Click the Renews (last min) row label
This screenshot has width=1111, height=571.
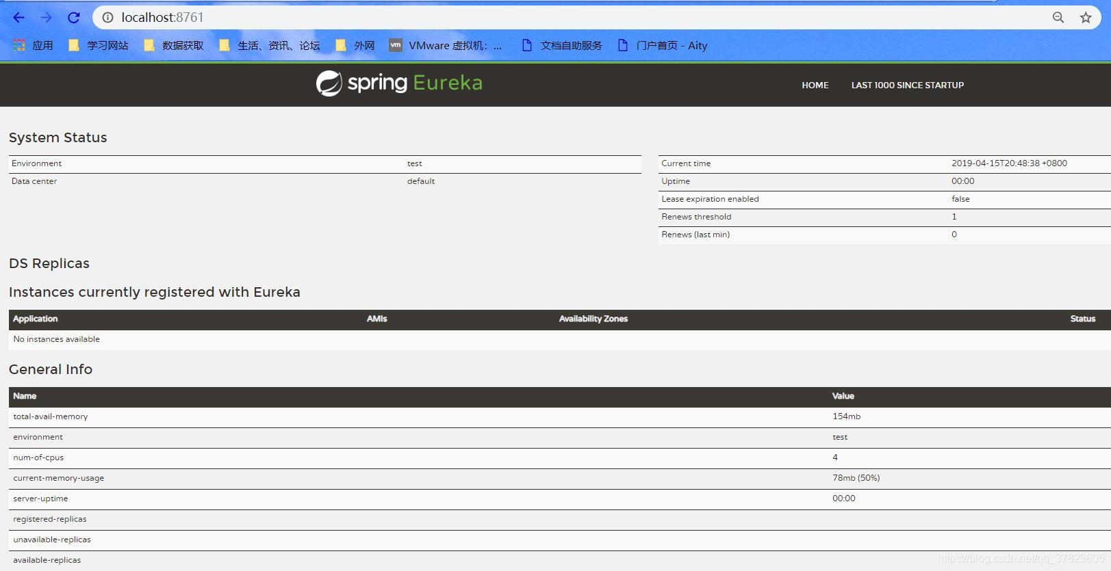[695, 235]
